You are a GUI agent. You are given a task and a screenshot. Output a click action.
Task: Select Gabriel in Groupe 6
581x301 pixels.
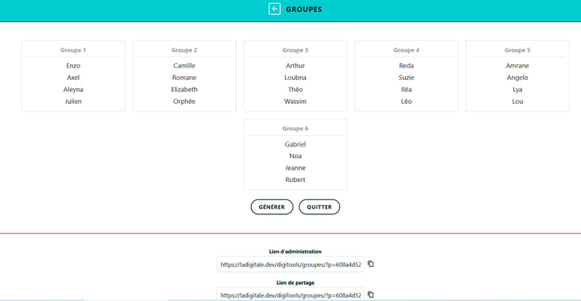tap(296, 144)
